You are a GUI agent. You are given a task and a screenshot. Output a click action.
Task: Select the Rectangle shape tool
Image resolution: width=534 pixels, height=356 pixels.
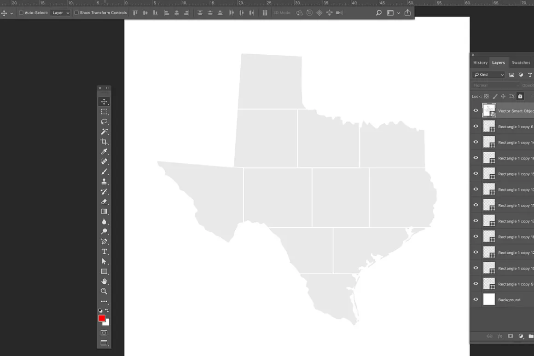click(104, 271)
